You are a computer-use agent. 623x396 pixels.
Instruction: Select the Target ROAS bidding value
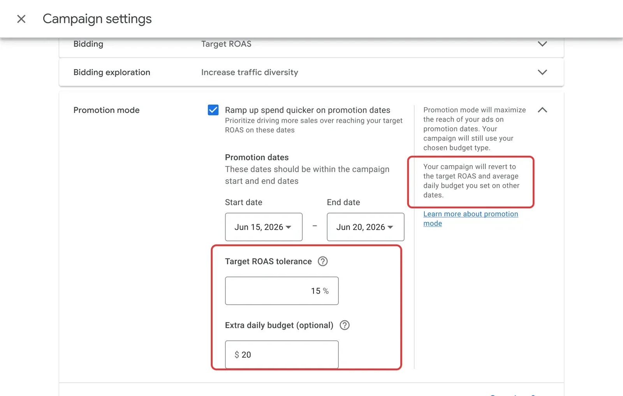(226, 44)
